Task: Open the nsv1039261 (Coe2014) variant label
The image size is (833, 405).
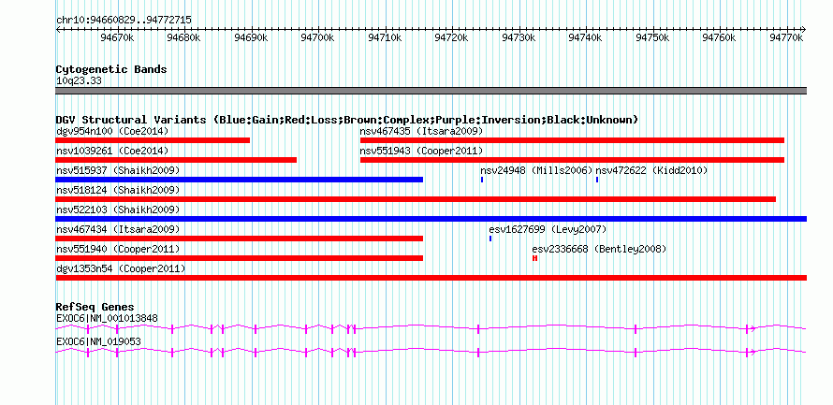Action: point(112,151)
